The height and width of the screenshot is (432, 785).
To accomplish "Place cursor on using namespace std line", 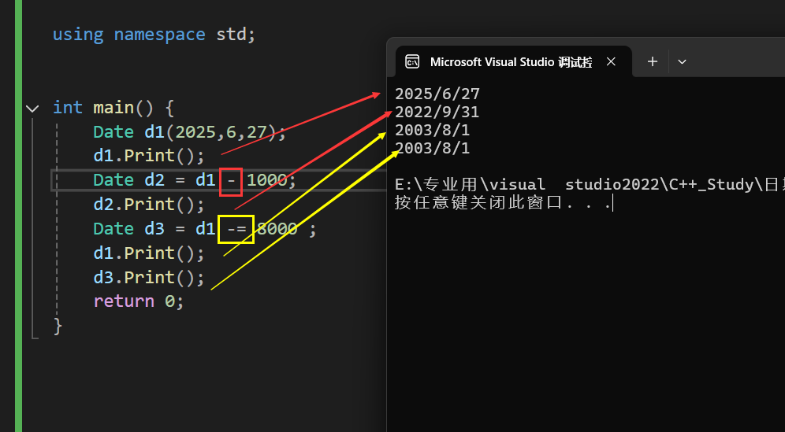I will click(x=154, y=35).
